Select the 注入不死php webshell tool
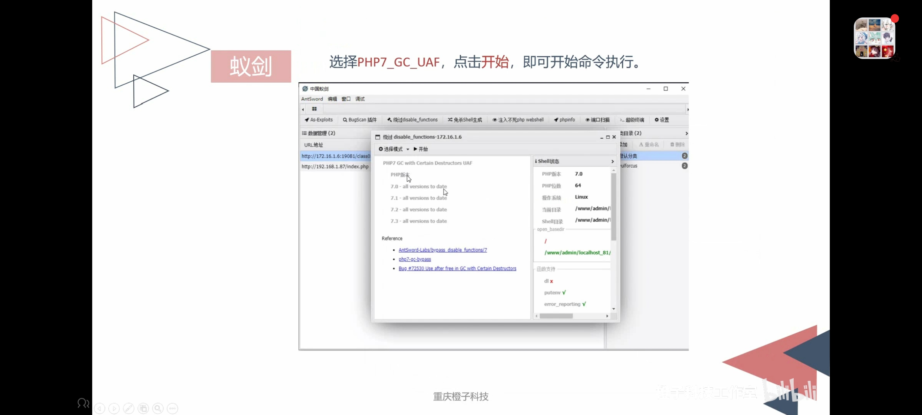The width and height of the screenshot is (922, 415). (518, 120)
